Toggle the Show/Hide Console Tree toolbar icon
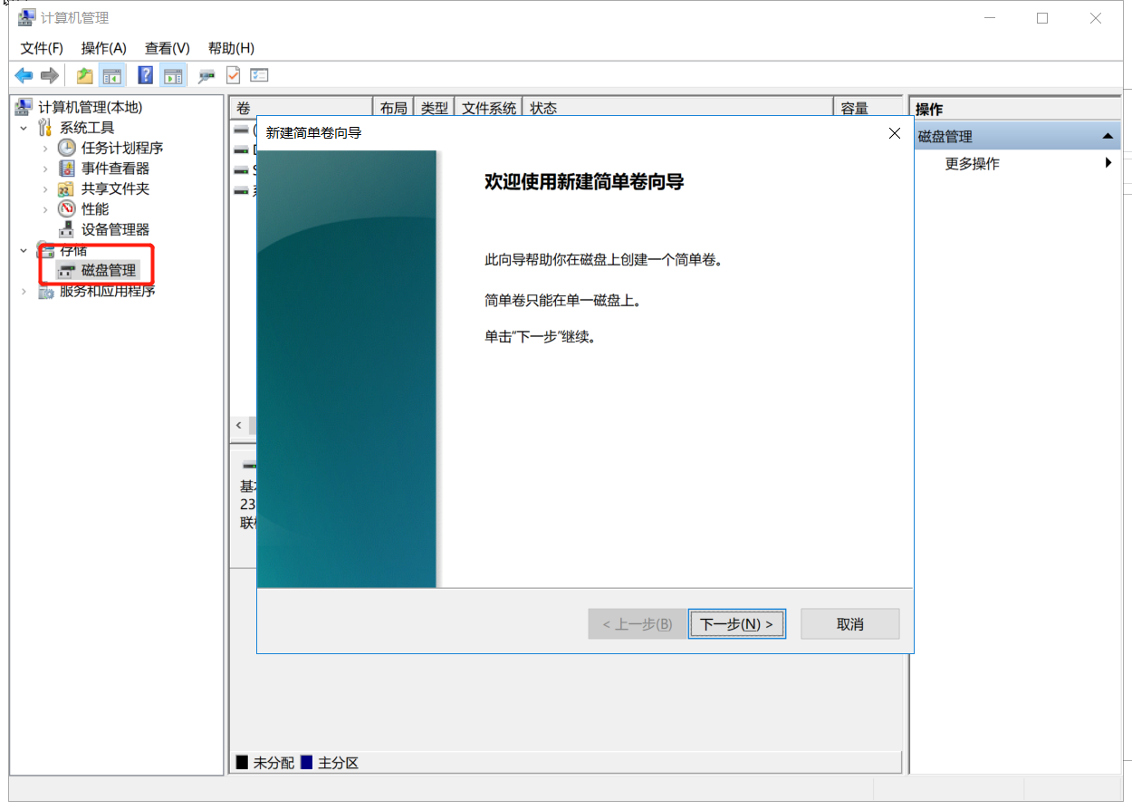This screenshot has height=810, width=1132. 111,75
